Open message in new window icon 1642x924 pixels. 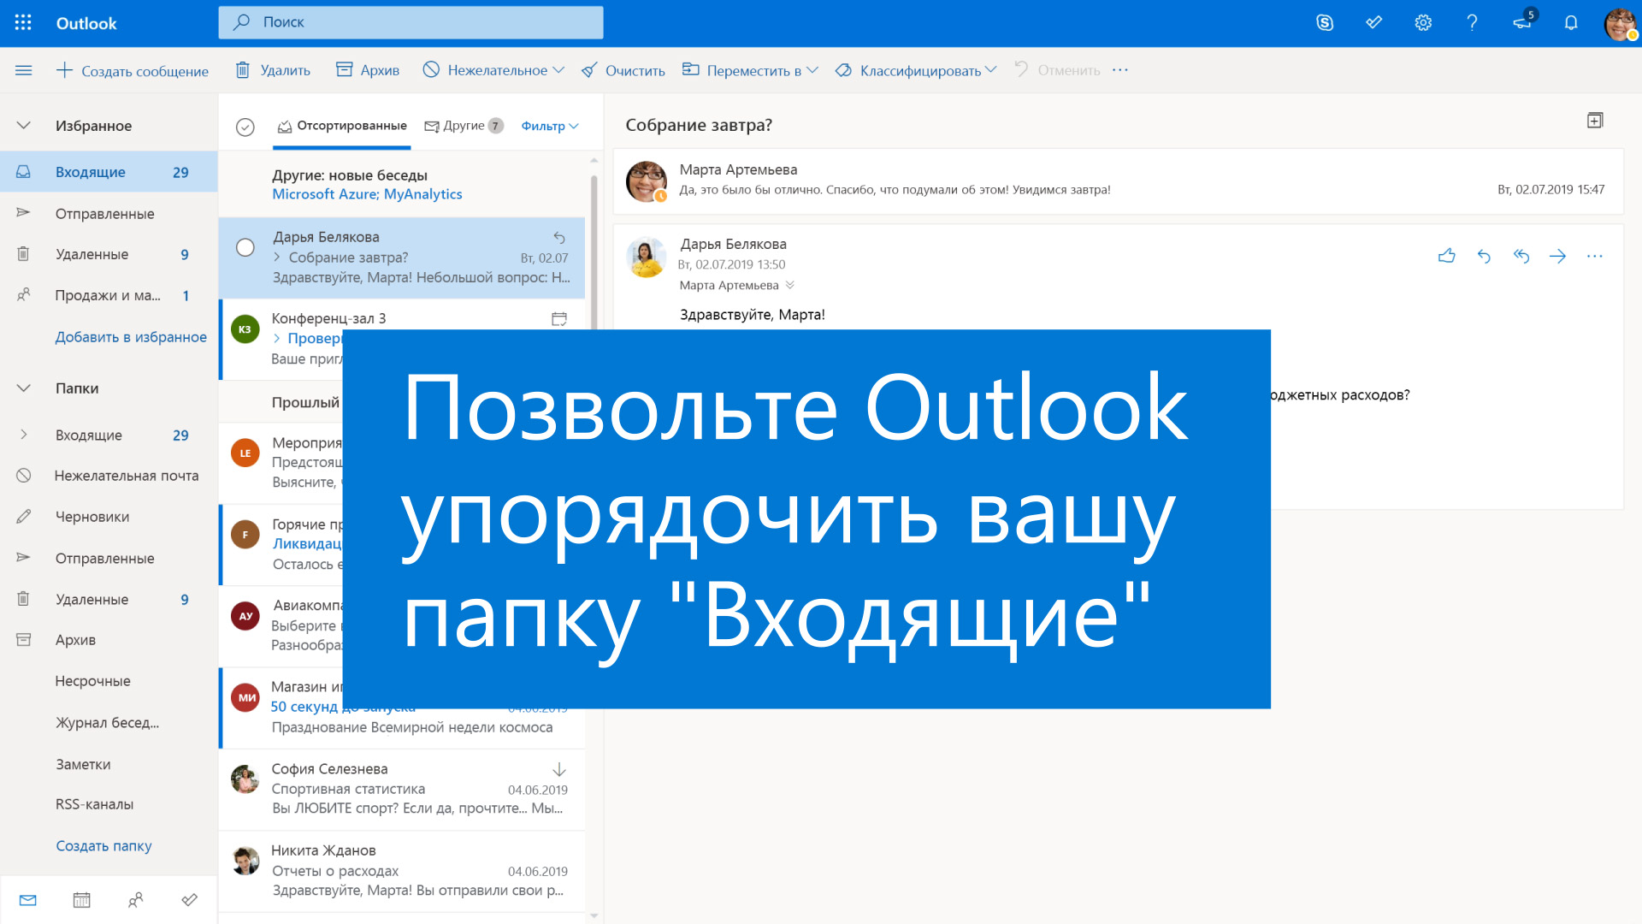1595,121
